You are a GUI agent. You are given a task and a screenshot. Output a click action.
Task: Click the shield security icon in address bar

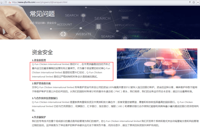[x=6, y=2]
